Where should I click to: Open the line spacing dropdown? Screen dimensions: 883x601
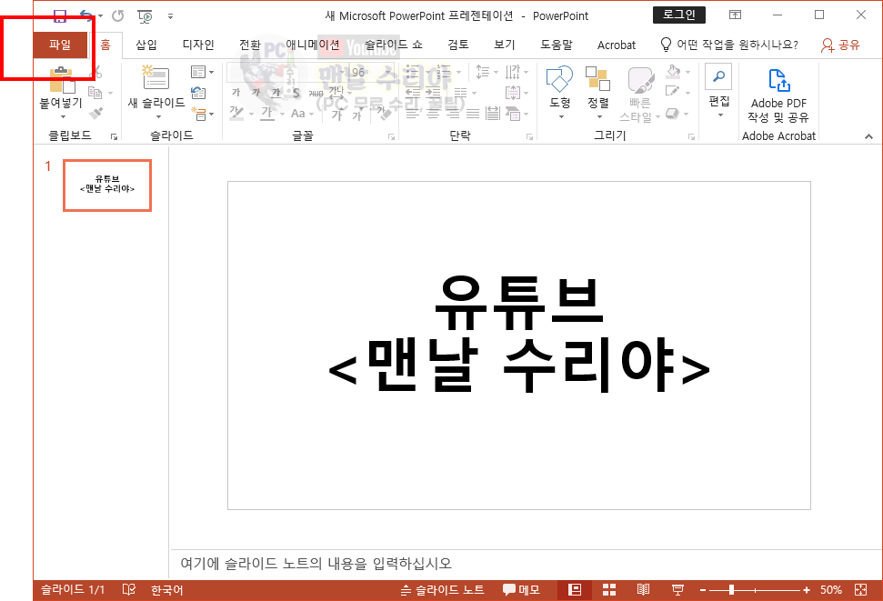click(x=487, y=72)
